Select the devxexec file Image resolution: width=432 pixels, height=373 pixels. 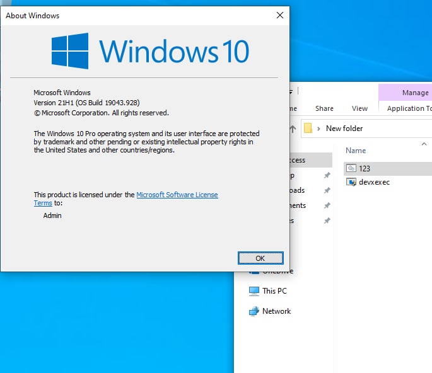[x=374, y=182]
